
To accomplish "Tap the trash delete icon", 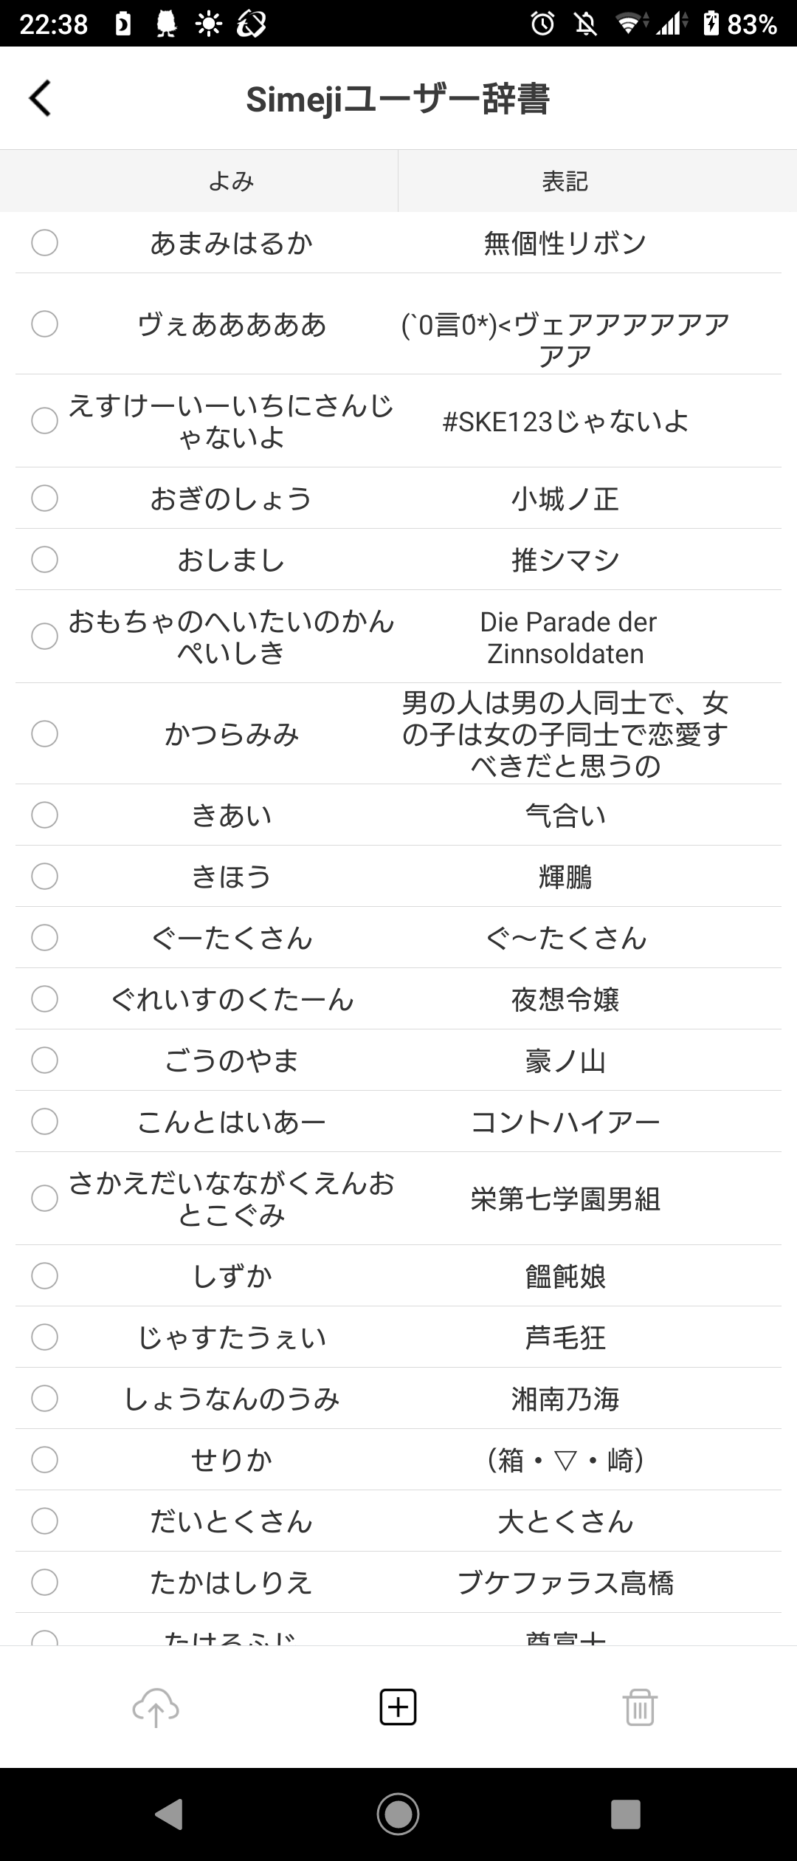I will (640, 1707).
